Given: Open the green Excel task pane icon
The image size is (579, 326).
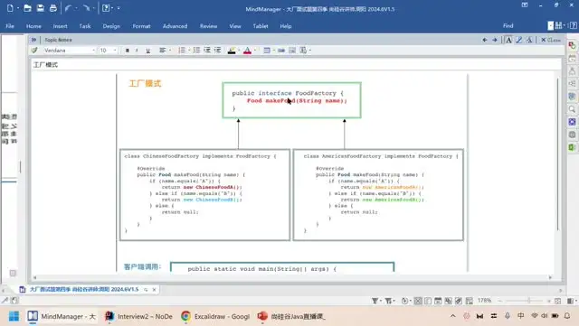Looking at the screenshot, I should (572, 147).
